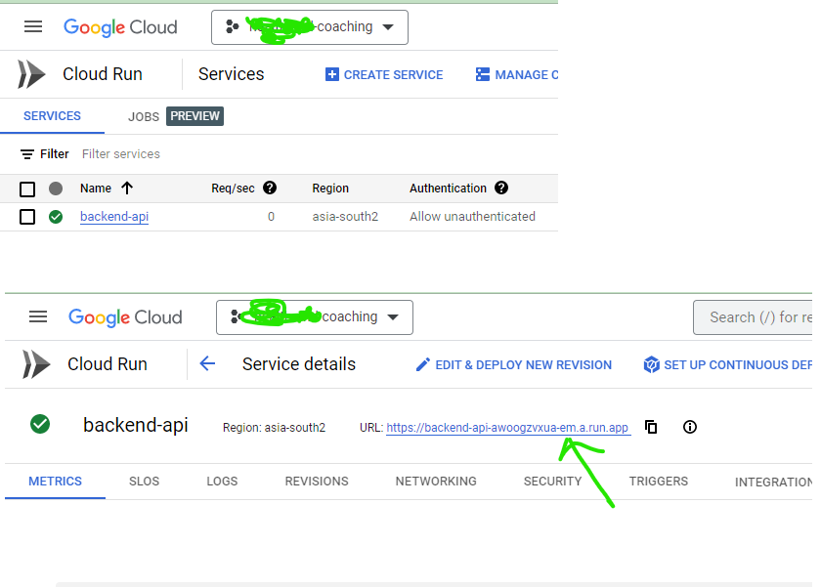Click the Google Cloud logo on the Services list page
The image size is (821, 588).
point(120,27)
